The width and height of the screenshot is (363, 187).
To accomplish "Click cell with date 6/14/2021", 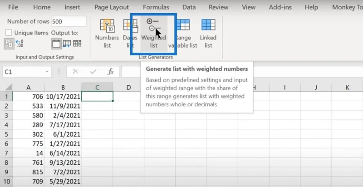I will [63, 153].
